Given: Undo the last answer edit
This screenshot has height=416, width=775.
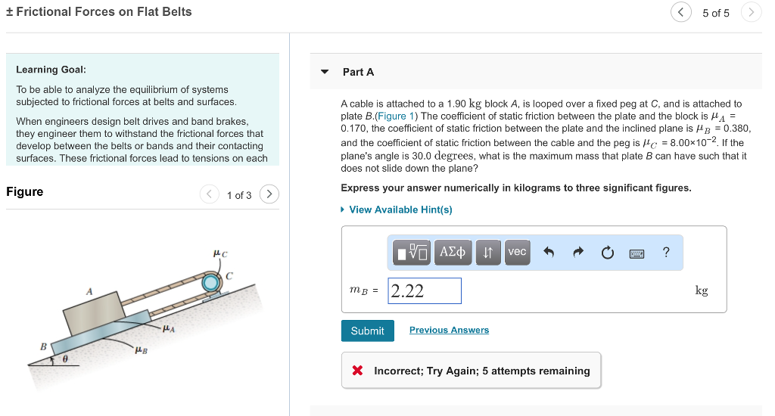Looking at the screenshot, I should click(549, 253).
